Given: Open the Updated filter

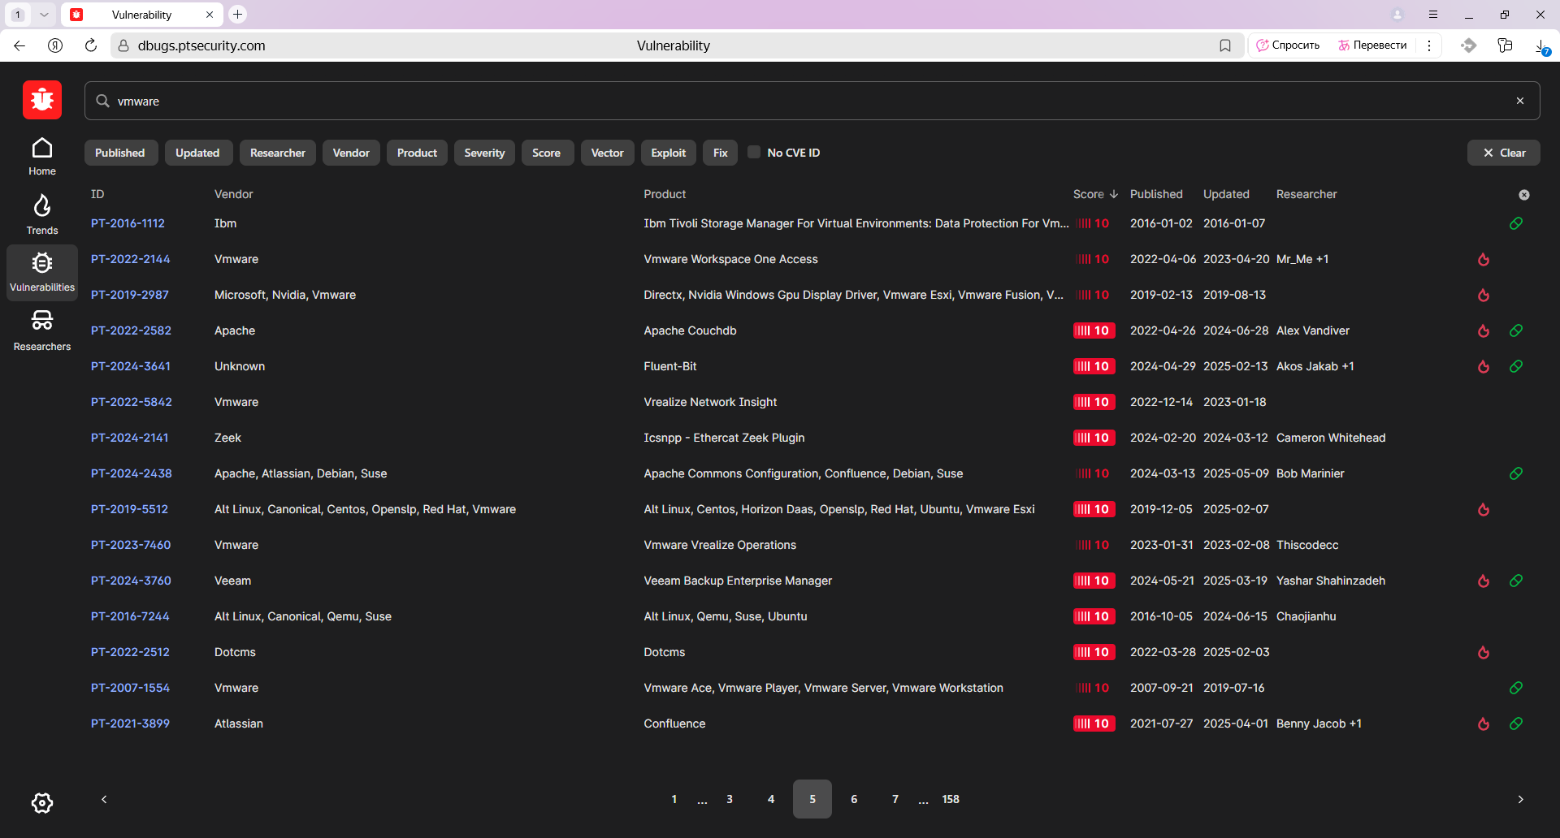Looking at the screenshot, I should click(x=197, y=153).
